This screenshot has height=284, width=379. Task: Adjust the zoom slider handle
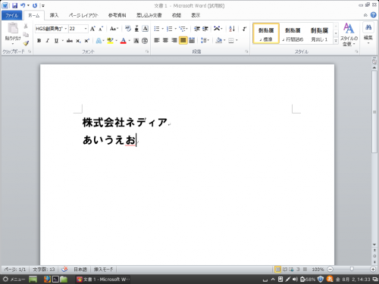point(352,269)
